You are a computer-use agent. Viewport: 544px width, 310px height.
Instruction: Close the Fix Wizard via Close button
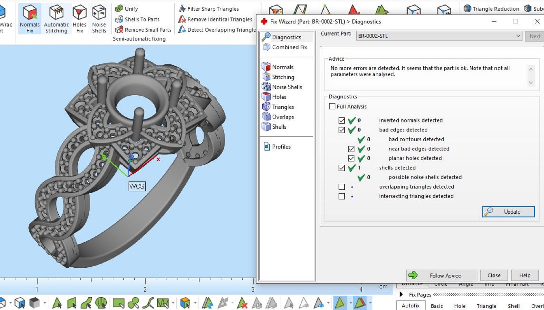point(494,276)
